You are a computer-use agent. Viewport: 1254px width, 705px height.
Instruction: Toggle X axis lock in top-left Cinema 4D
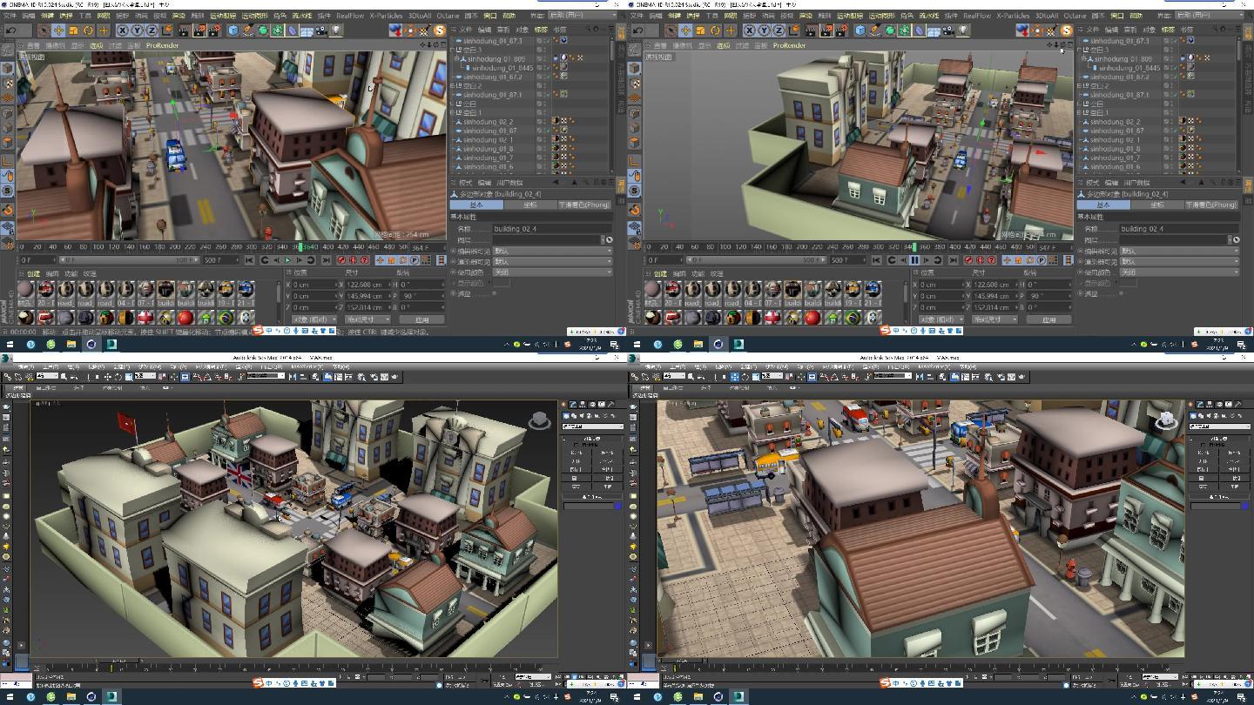coord(123,30)
